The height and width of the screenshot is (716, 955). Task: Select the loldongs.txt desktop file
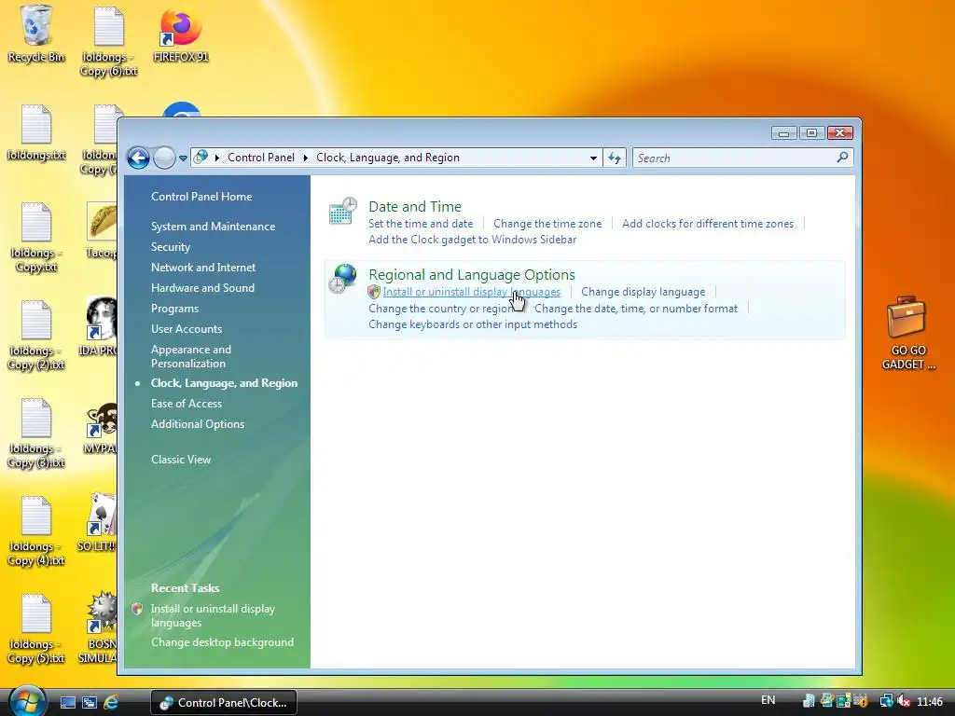36,132
